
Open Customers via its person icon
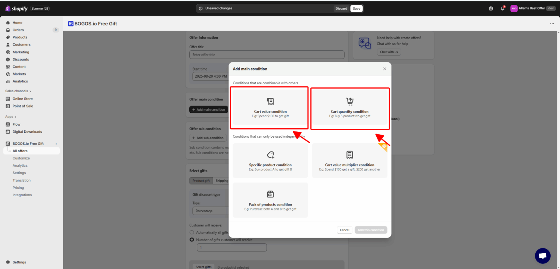pyautogui.click(x=8, y=44)
